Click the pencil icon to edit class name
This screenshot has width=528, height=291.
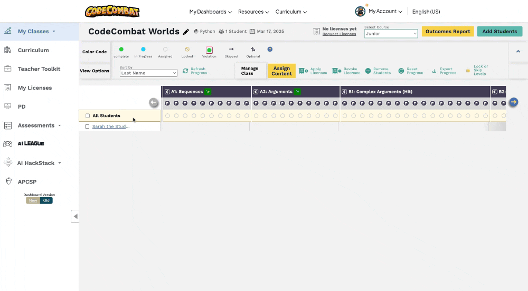pyautogui.click(x=186, y=32)
